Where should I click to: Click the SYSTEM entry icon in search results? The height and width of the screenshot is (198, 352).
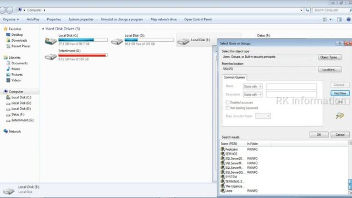(222, 177)
